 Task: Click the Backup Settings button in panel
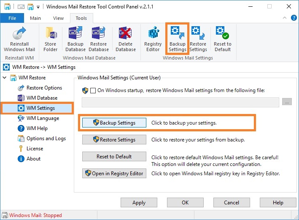point(114,123)
